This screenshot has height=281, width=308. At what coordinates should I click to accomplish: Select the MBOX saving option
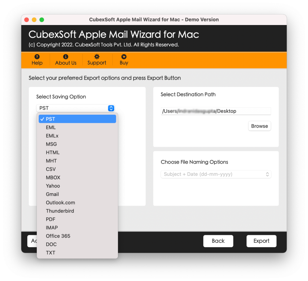click(x=77, y=178)
